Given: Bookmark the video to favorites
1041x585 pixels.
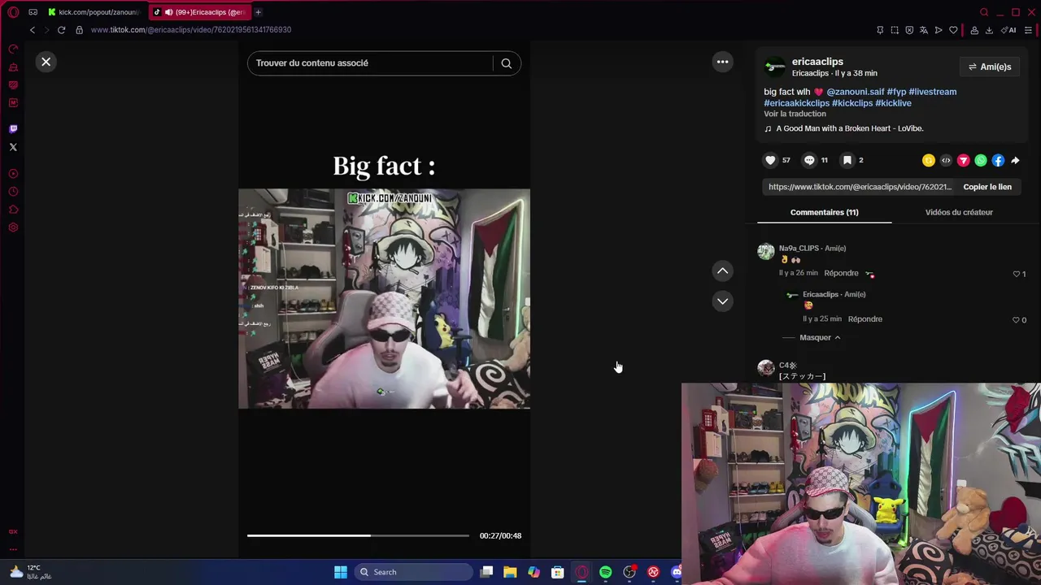Looking at the screenshot, I should [x=847, y=160].
